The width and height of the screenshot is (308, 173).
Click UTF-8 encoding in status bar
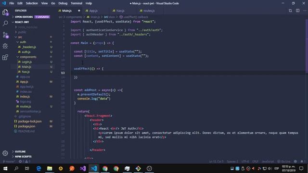245,161
